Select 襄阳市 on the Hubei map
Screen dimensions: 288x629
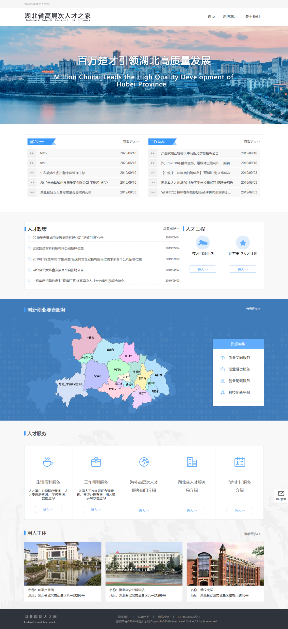[x=110, y=350]
